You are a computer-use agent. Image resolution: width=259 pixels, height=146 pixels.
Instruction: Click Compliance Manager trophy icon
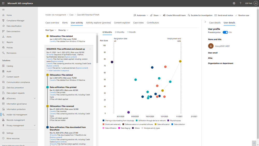(x=3, y=21)
